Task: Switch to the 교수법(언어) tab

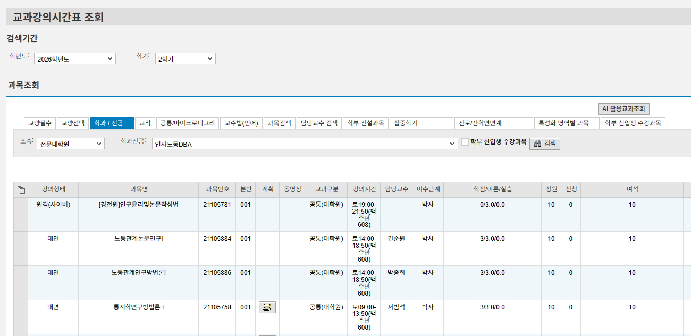Action: [241, 123]
